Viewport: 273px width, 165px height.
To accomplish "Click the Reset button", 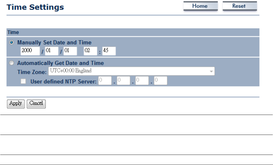I will pos(240,6).
